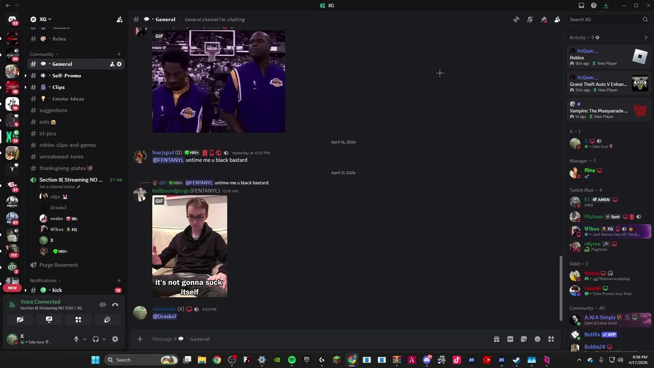Start an Activity button

click(x=78, y=319)
